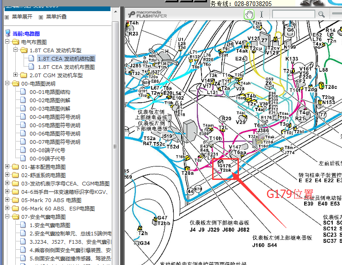Open 00-02电路图例解 page

pyautogui.click(x=50, y=100)
